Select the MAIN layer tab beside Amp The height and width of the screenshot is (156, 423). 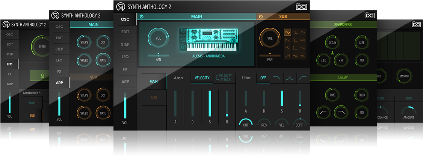pos(154,82)
